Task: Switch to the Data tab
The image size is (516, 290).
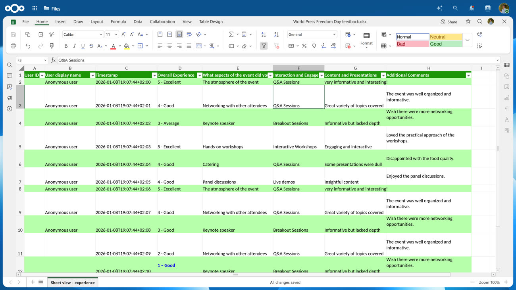Action: [138, 21]
